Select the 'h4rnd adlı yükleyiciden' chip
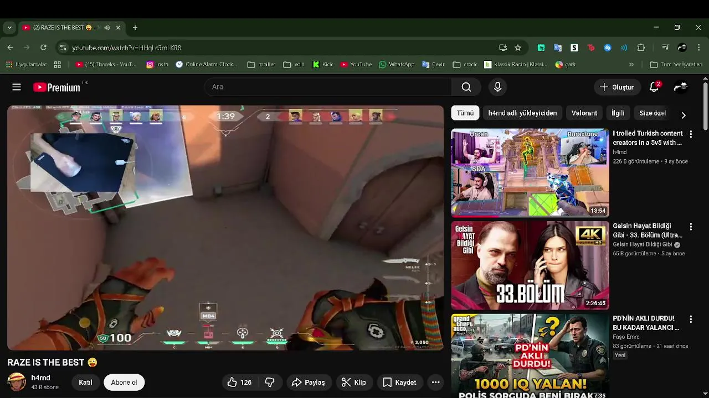Viewport: 709px width, 398px height. tap(522, 113)
